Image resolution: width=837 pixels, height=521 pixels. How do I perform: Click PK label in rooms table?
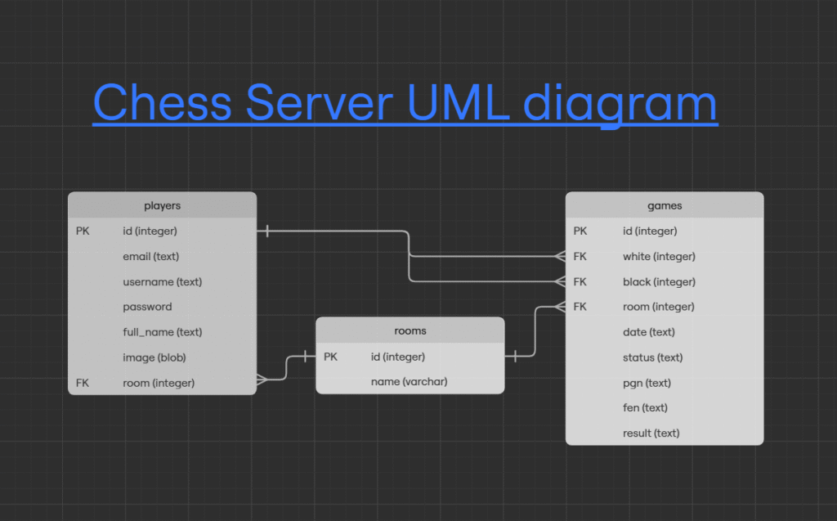(330, 357)
